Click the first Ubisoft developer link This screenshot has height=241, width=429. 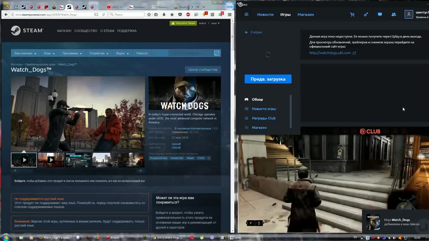click(176, 144)
